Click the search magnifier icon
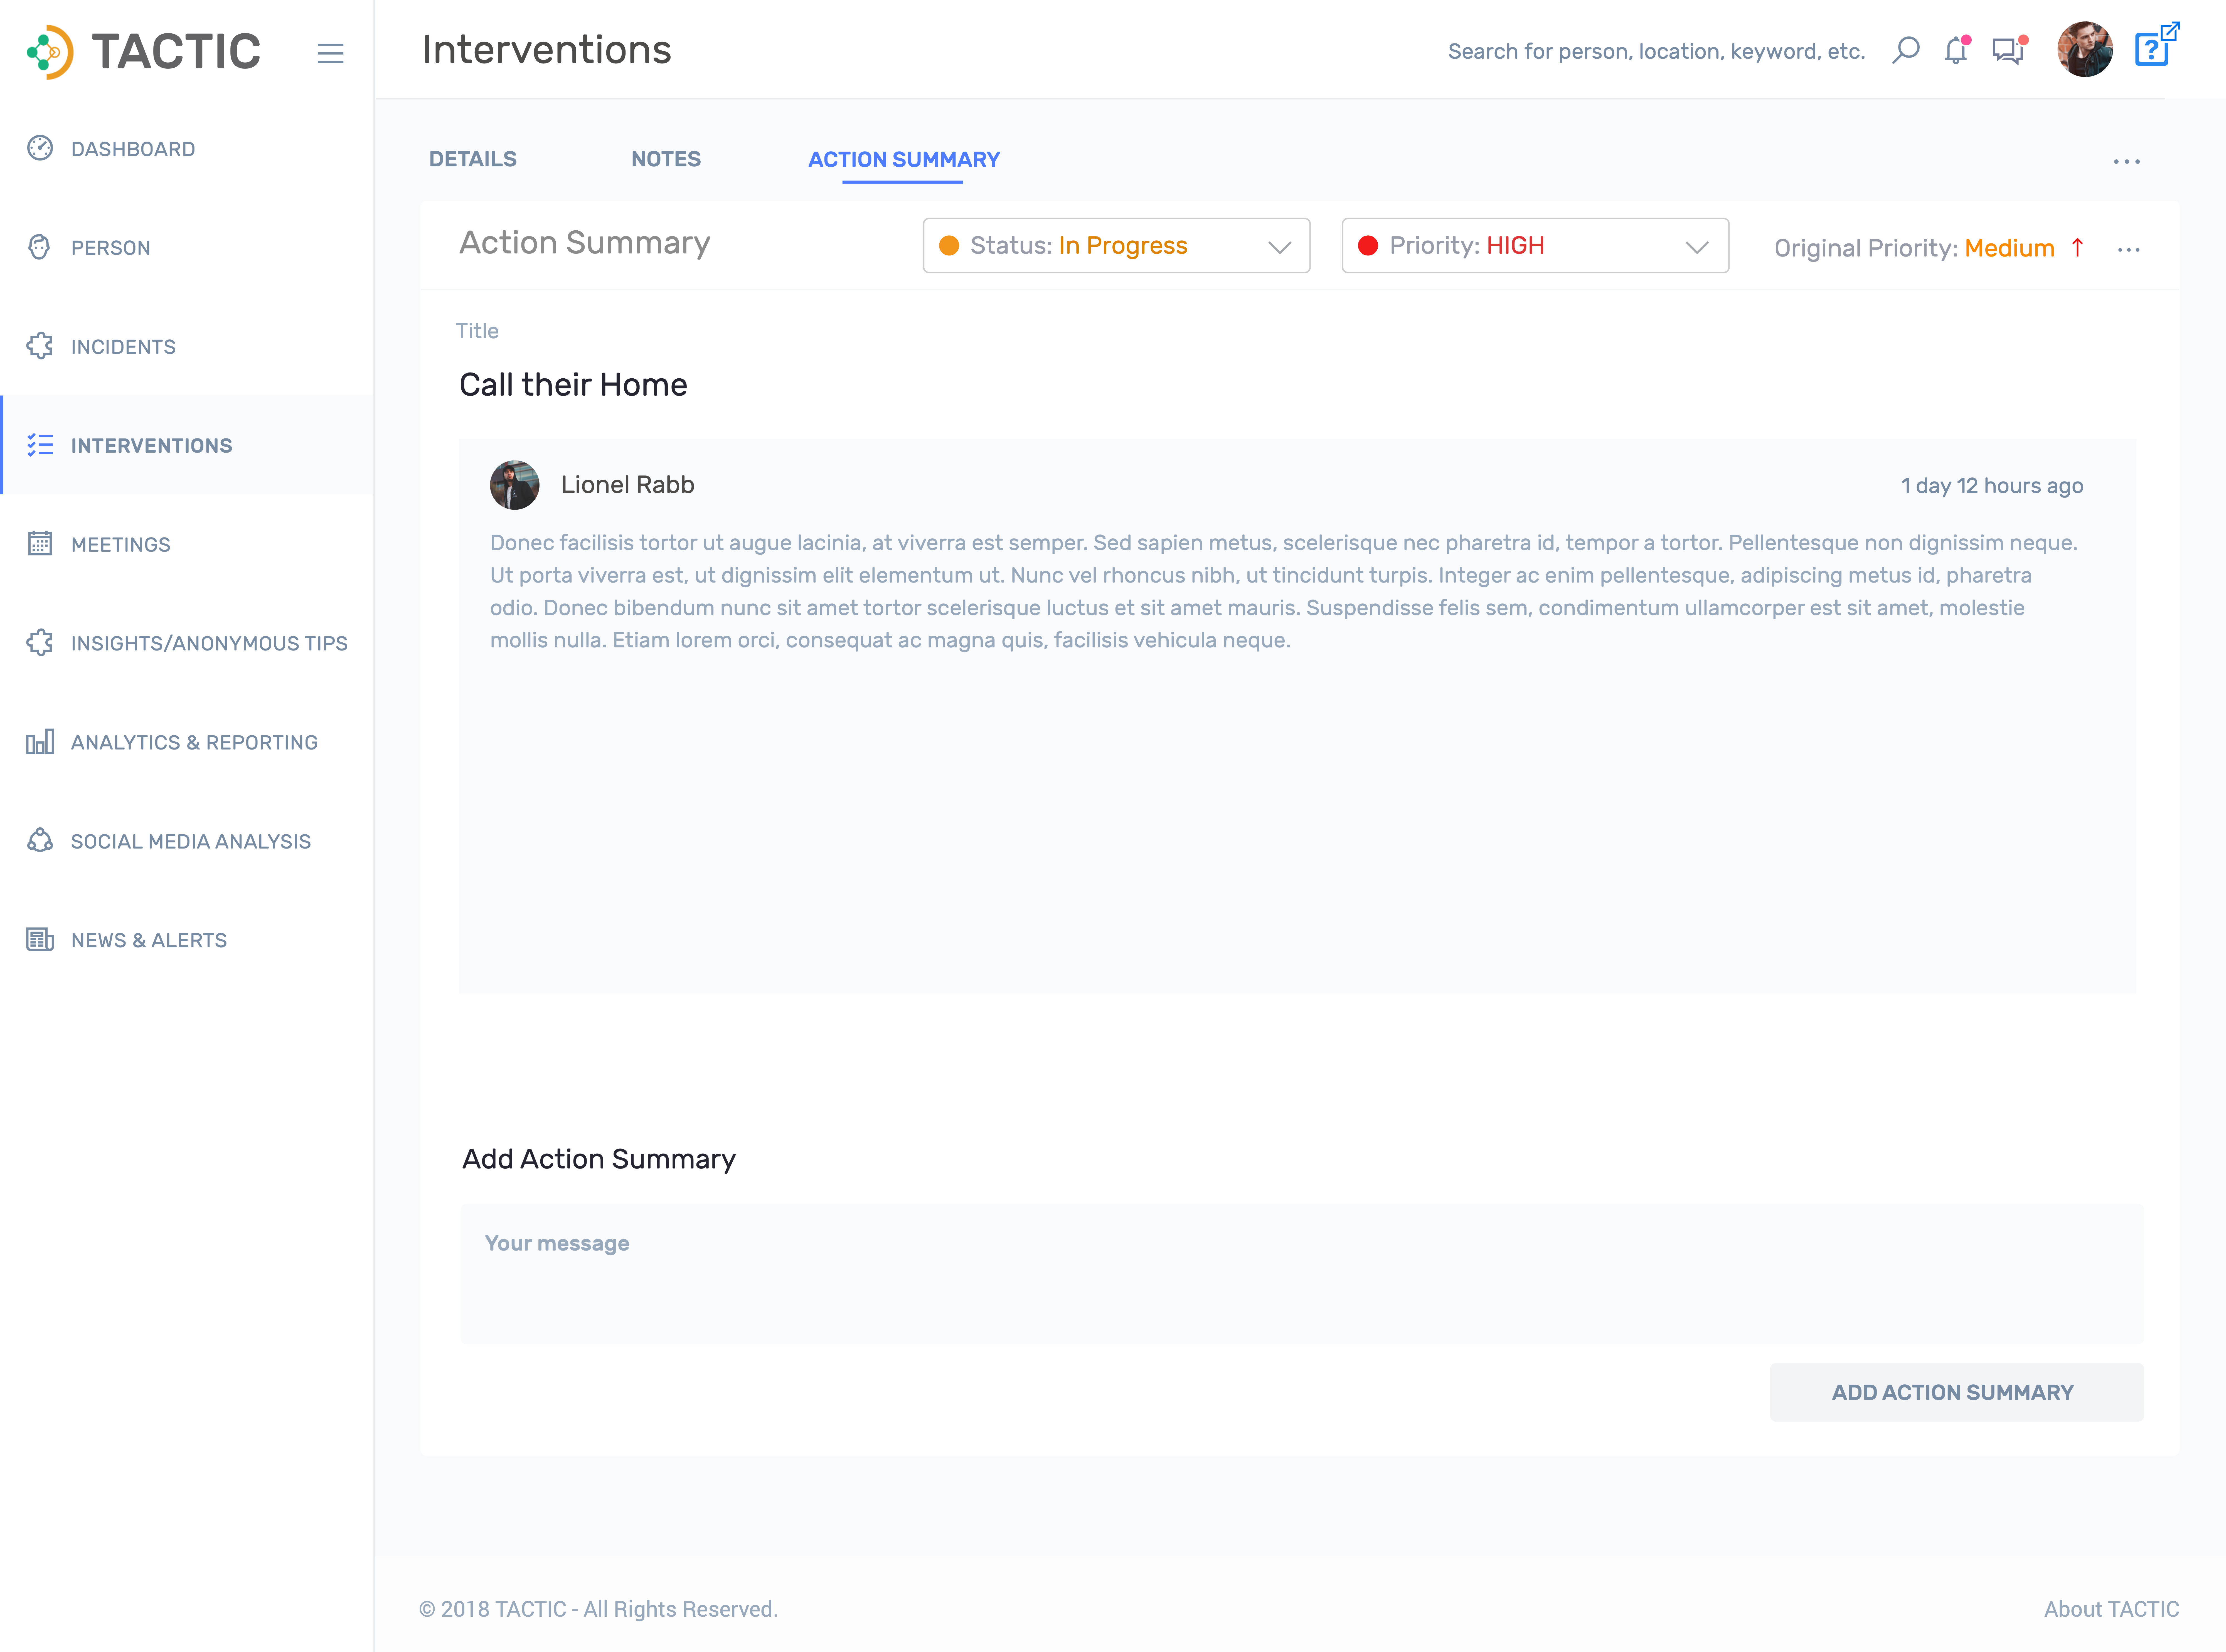 tap(1906, 50)
